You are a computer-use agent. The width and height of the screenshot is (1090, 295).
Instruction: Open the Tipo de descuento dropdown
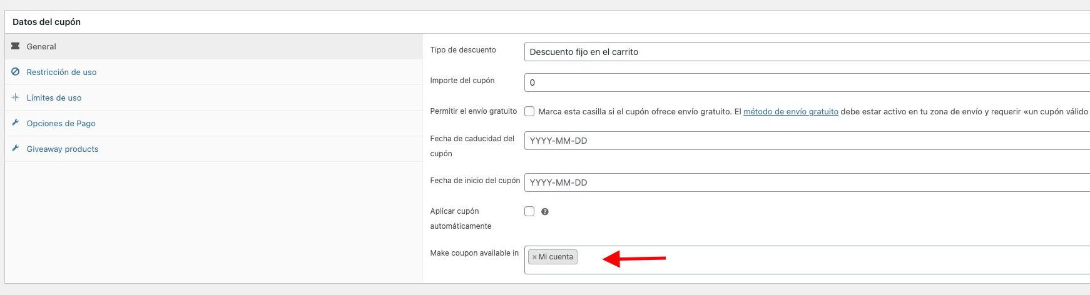(807, 52)
